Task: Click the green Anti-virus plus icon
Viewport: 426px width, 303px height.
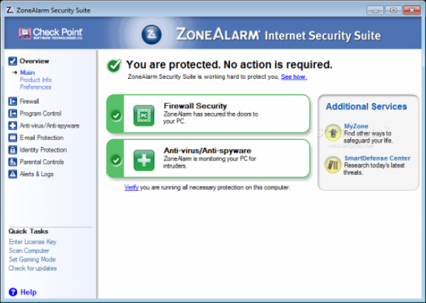Action: click(144, 160)
